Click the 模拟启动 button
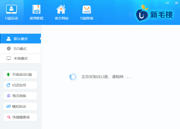This screenshot has height=129, width=180. pos(20,106)
